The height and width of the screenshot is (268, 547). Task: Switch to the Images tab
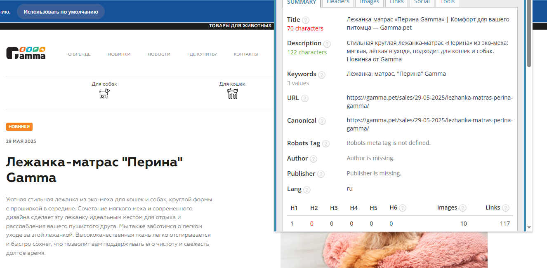click(369, 2)
